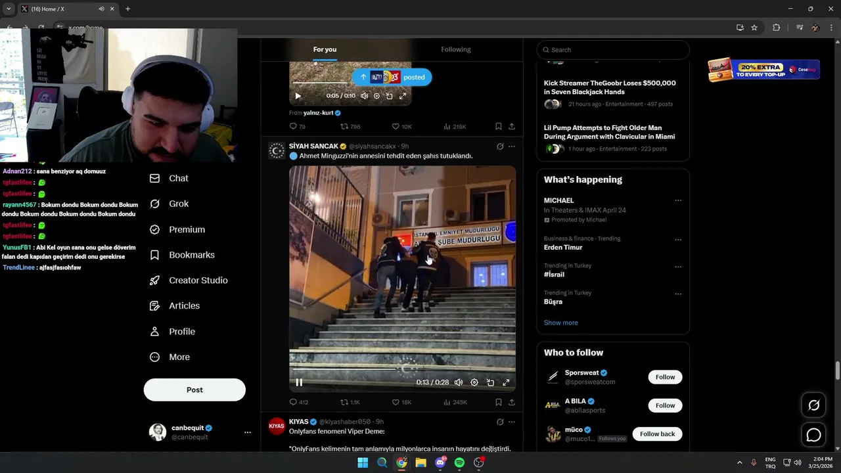Bookmark page with star icon
841x473 pixels.
(754, 28)
